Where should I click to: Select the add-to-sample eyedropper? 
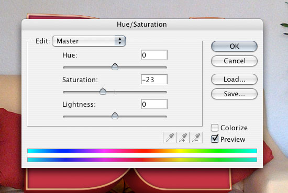click(x=183, y=138)
